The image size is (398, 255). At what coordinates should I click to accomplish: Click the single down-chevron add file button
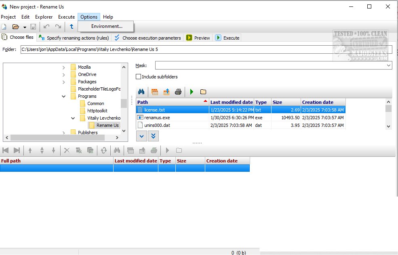click(141, 136)
